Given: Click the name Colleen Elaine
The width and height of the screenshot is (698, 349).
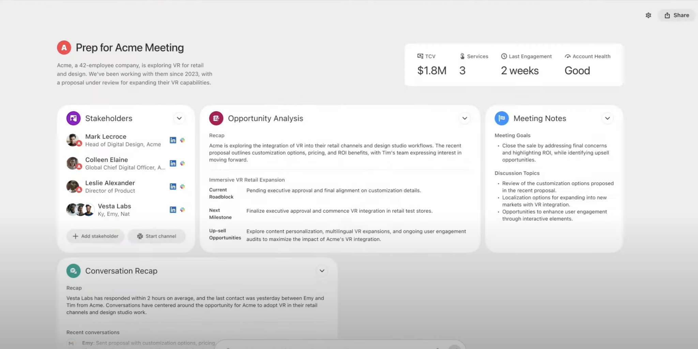Looking at the screenshot, I should coord(107,160).
